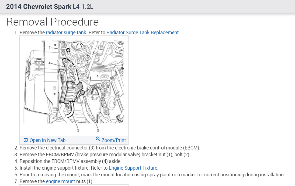The image size is (295, 186).
Task: Follow the Radiator Surge Tank Replacement link
Action: 143,33
